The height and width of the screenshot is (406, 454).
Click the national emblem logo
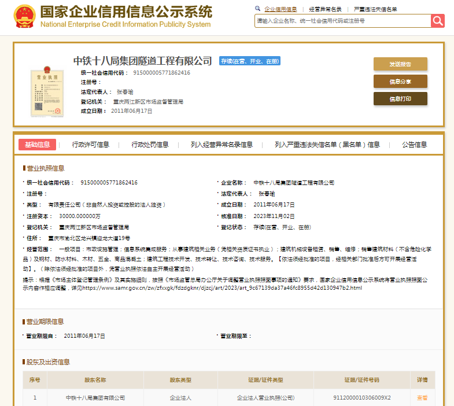24,17
